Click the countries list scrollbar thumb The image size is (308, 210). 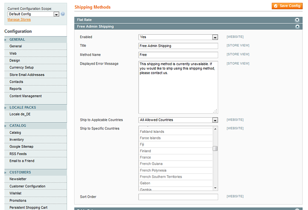click(215, 148)
